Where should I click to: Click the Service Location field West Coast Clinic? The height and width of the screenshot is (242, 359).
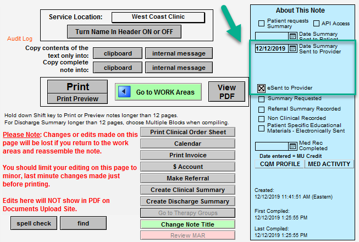click(x=158, y=17)
